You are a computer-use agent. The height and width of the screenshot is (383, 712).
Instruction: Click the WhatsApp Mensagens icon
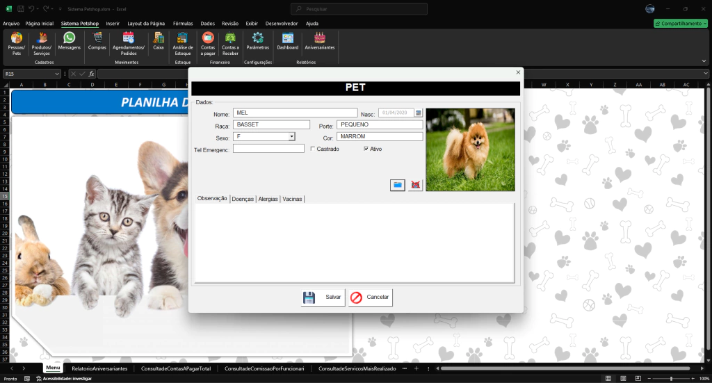click(70, 39)
